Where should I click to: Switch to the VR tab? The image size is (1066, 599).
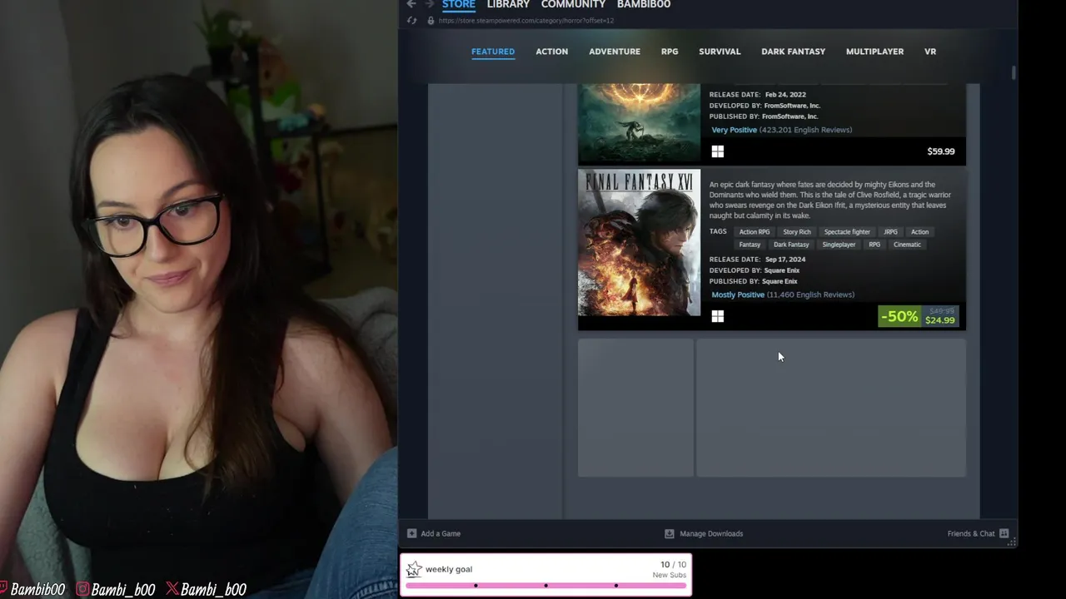[930, 52]
